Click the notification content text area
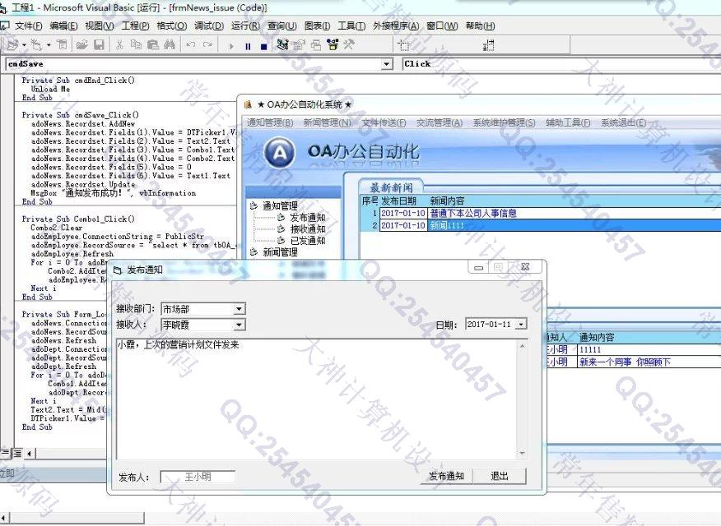 [317, 399]
